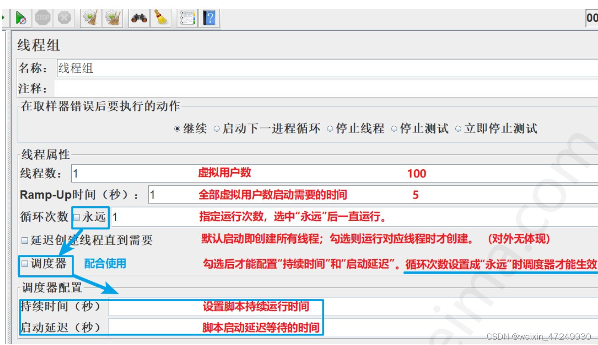Enable the 调度器 checkbox
This screenshot has height=345, width=598.
coord(25,264)
